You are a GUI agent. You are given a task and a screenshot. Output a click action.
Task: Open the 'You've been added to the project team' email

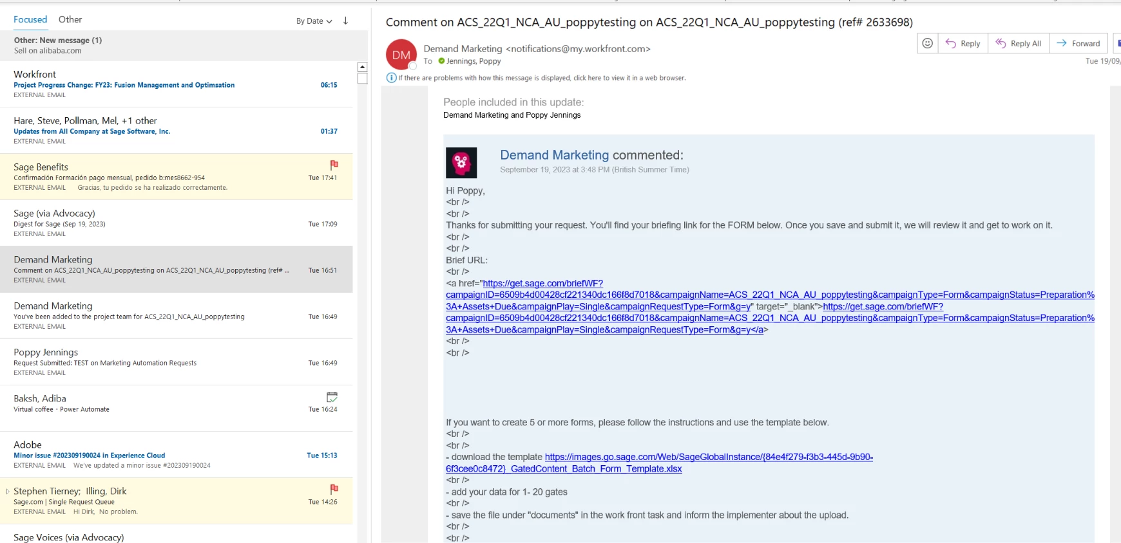click(x=177, y=316)
